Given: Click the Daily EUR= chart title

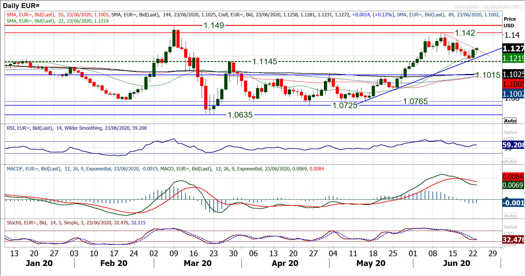Looking at the screenshot, I should click(21, 6).
